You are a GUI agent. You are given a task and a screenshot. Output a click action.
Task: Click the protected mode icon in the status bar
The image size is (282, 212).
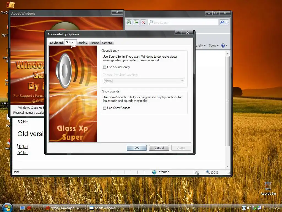[197, 173]
